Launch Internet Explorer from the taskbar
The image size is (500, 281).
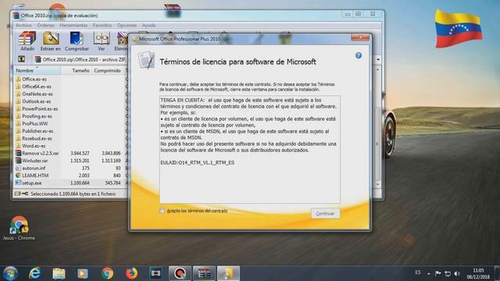click(x=34, y=273)
